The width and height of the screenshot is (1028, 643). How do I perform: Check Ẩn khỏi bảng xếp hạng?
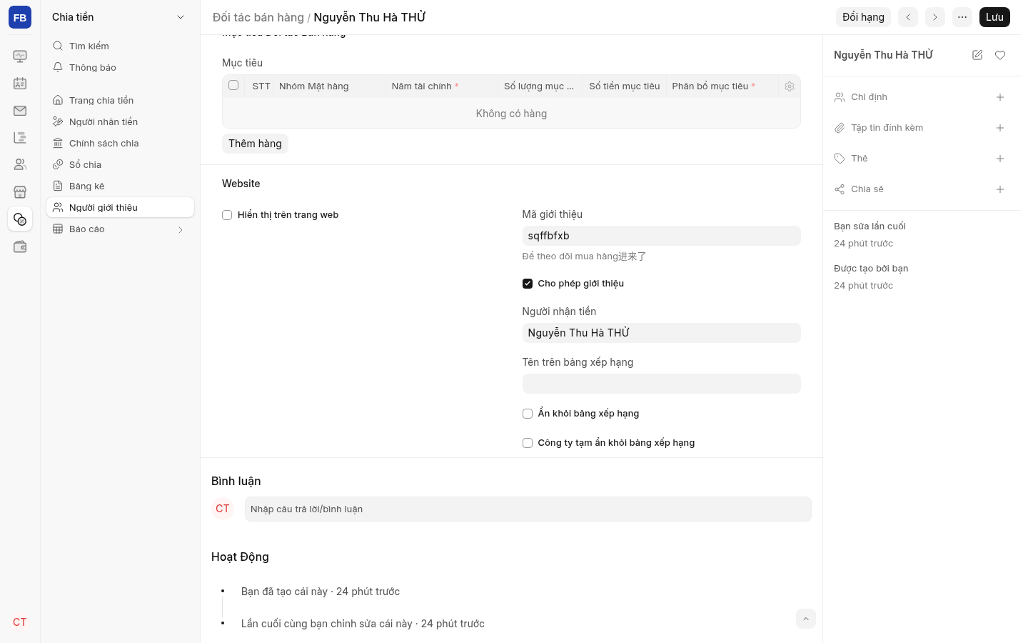[528, 414]
